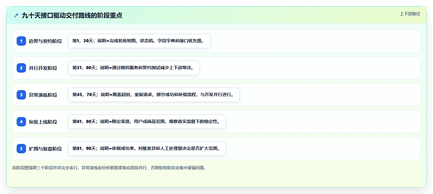Click the 并行开发阶段 stage label

tap(43, 68)
